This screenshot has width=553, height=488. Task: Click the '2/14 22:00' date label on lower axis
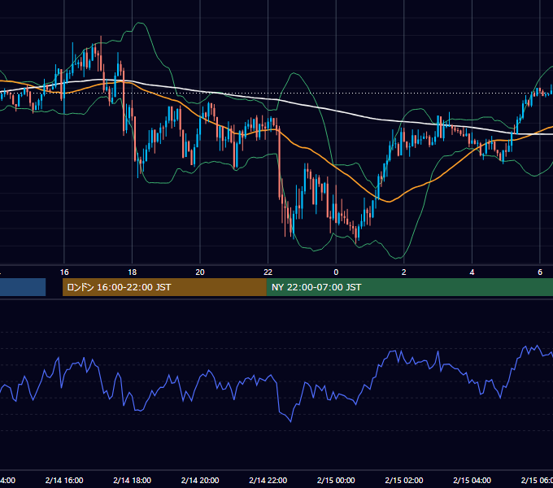pyautogui.click(x=268, y=480)
